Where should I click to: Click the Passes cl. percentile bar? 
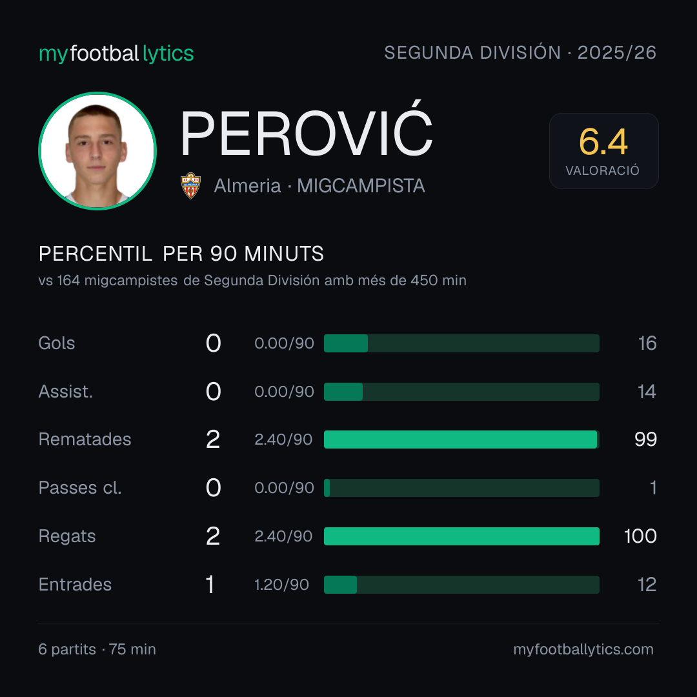(x=461, y=488)
